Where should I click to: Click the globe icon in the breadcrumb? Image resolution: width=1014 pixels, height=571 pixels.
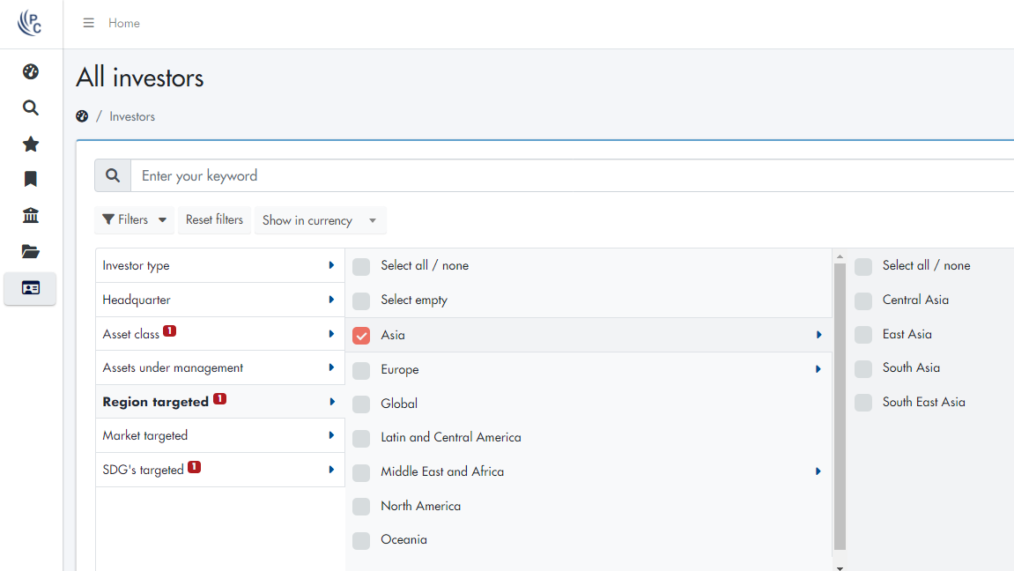(x=82, y=115)
